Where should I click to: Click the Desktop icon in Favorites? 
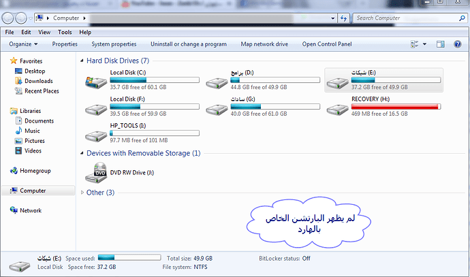point(18,71)
